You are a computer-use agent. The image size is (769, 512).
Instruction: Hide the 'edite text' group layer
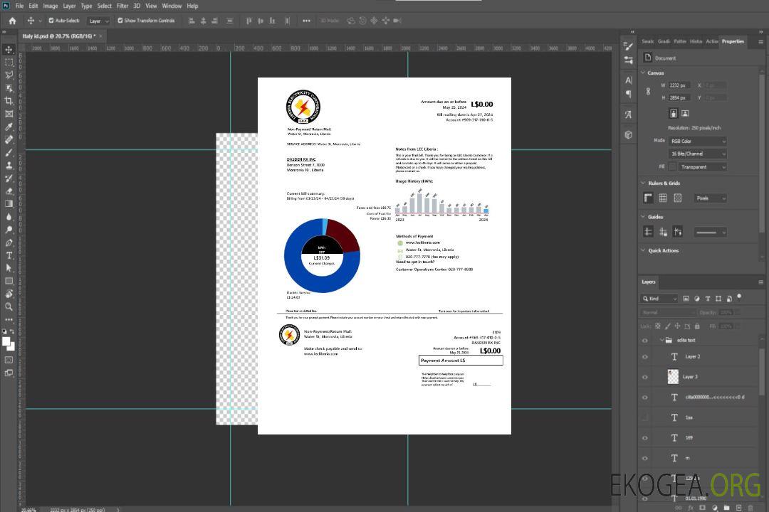pos(645,341)
